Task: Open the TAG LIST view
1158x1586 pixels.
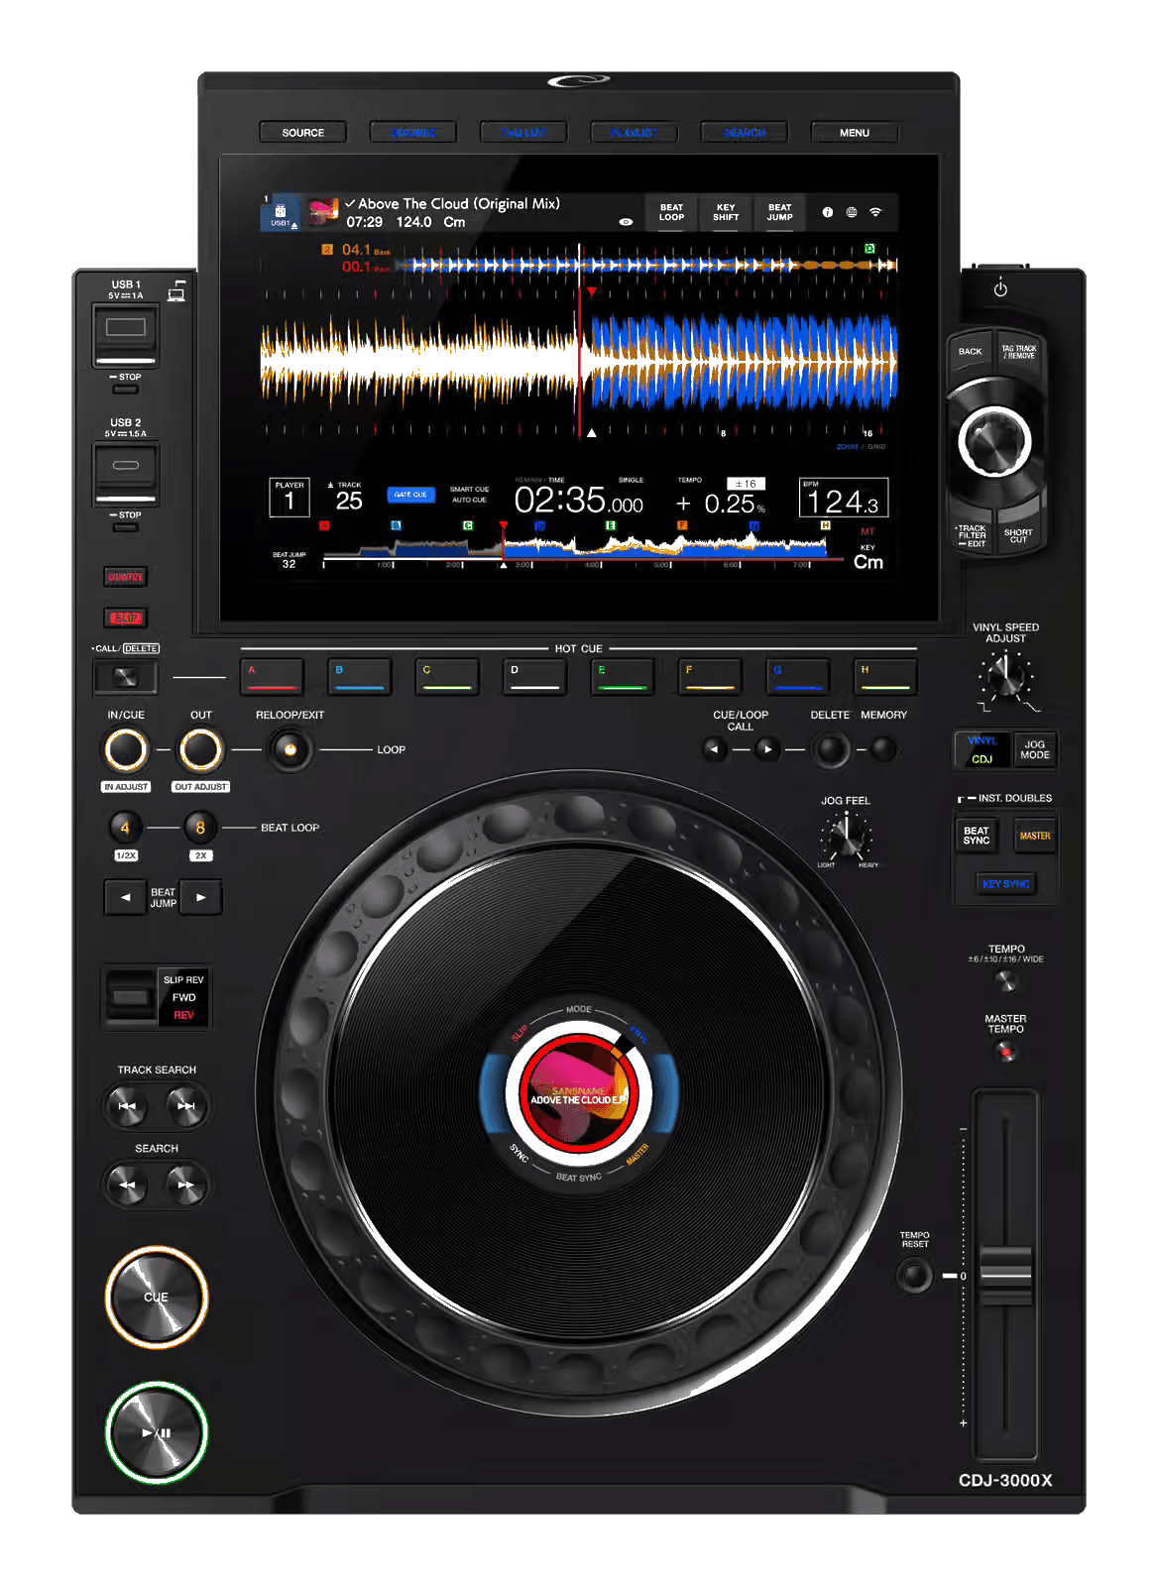Action: tap(523, 132)
